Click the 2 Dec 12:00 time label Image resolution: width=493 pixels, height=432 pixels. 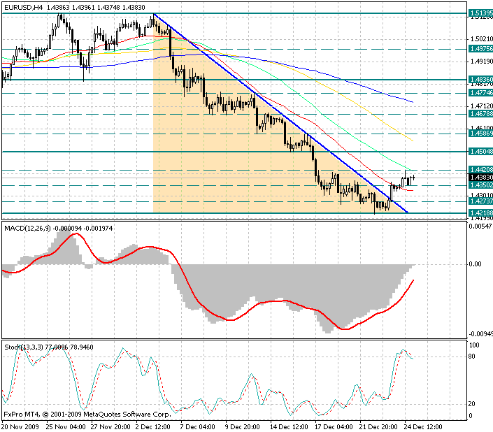point(152,427)
